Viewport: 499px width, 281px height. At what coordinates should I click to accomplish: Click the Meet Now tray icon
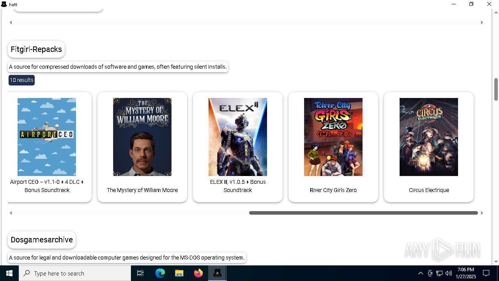pyautogui.click(x=430, y=273)
